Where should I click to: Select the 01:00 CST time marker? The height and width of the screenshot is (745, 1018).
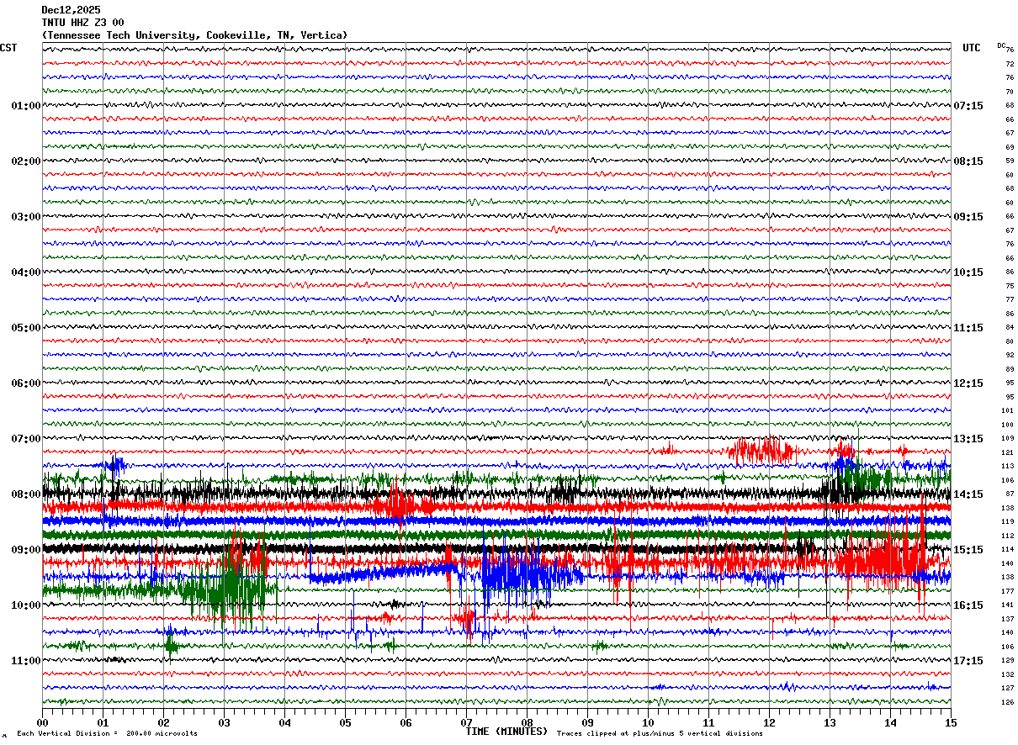pyautogui.click(x=25, y=106)
